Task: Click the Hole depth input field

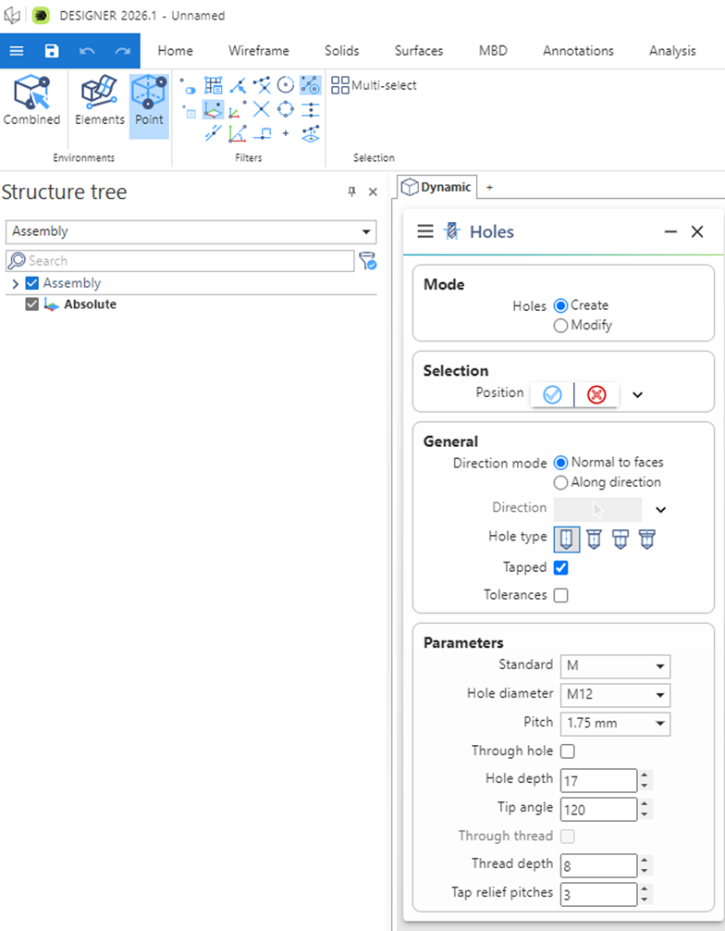Action: (x=597, y=780)
